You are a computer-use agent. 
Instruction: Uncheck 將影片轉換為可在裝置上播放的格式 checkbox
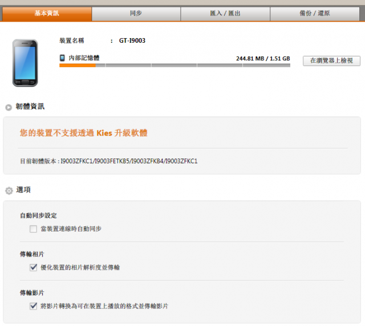click(33, 305)
